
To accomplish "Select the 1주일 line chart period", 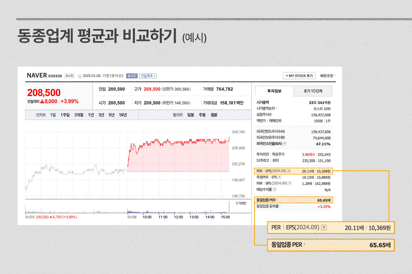I will point(65,115).
